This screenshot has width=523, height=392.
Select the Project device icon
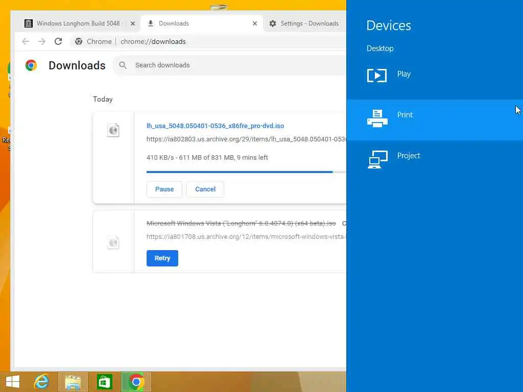click(x=377, y=159)
